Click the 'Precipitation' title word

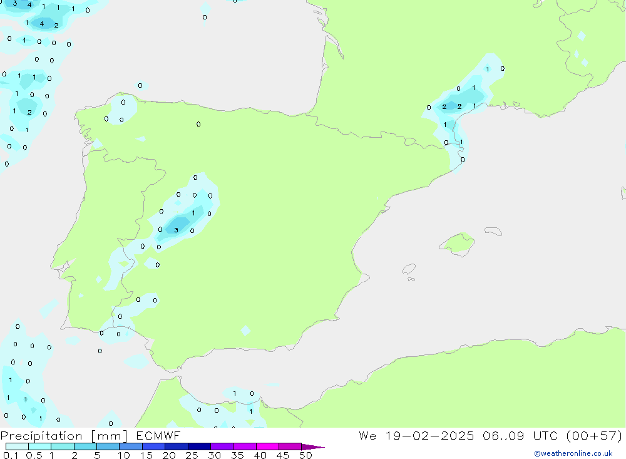coord(41,436)
